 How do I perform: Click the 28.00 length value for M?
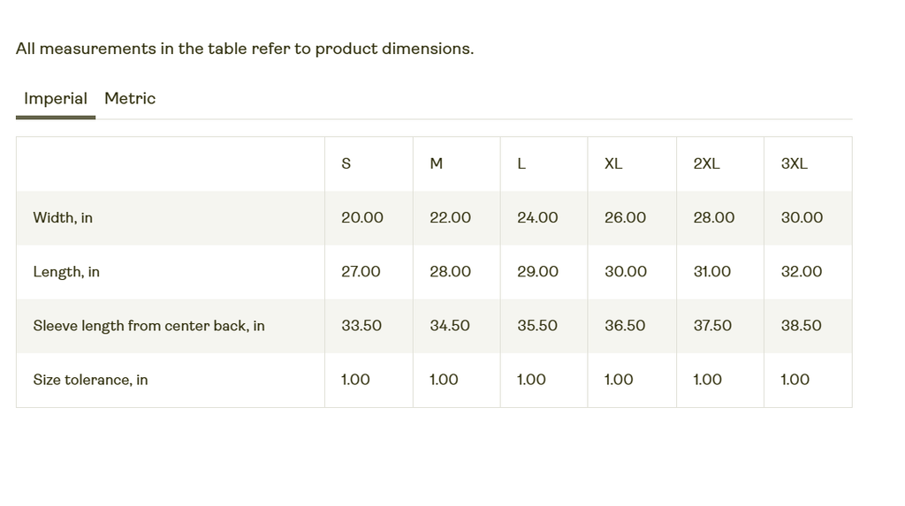(x=450, y=272)
